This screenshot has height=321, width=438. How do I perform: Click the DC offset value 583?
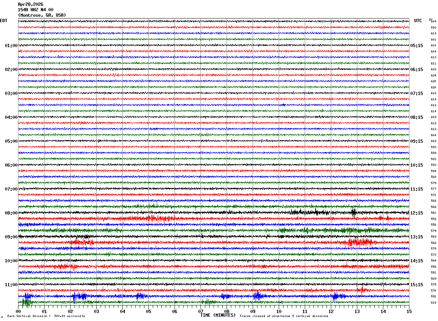[433, 159]
